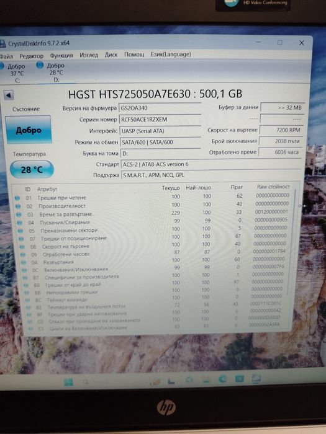
Task: Click raw value 0000000007F6
Action: pyautogui.click(x=268, y=266)
